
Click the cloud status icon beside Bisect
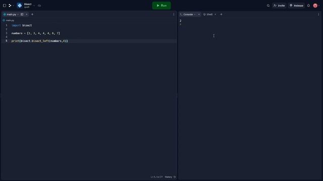(39, 6)
